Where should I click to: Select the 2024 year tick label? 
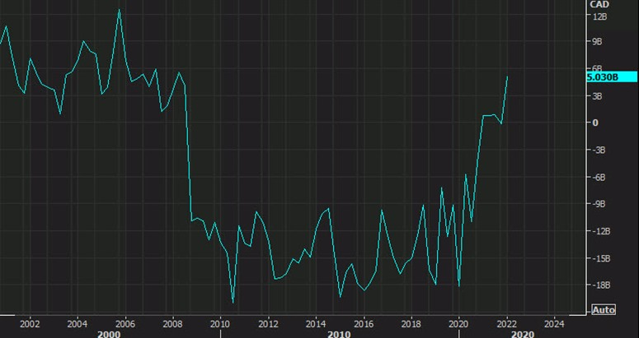[554, 324]
